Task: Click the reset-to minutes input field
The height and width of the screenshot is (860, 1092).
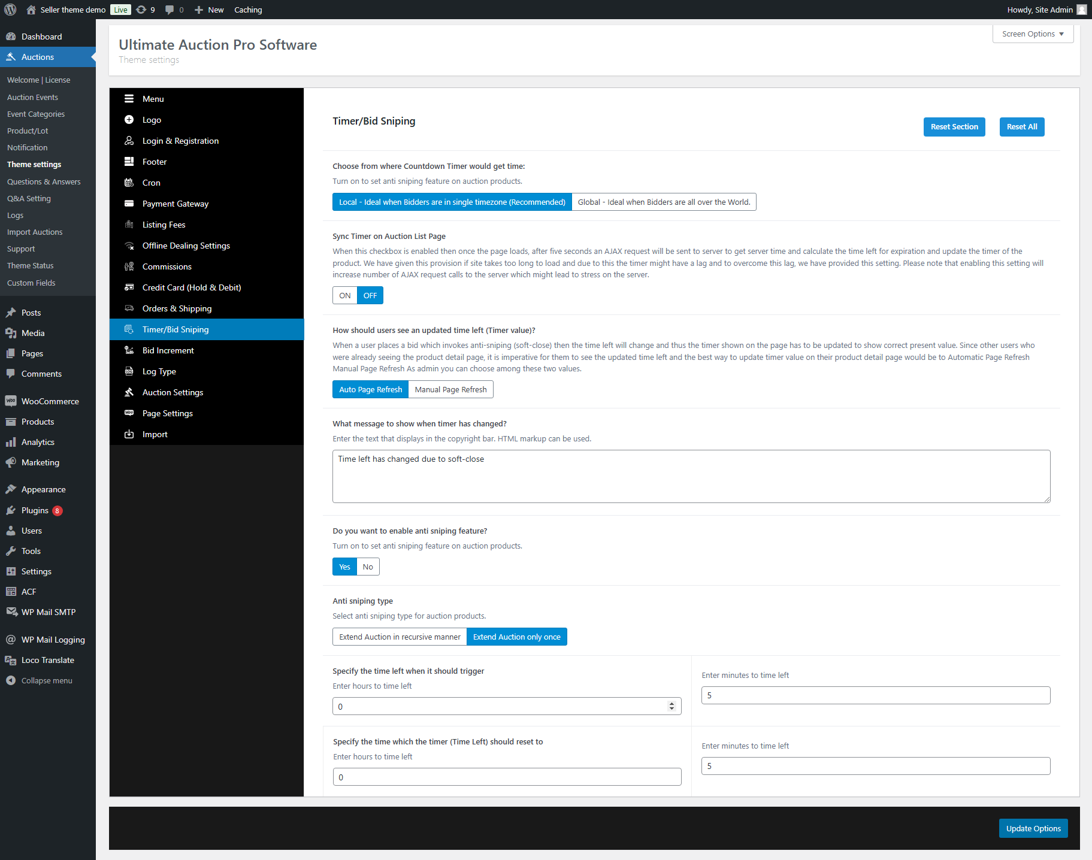Action: (x=876, y=766)
